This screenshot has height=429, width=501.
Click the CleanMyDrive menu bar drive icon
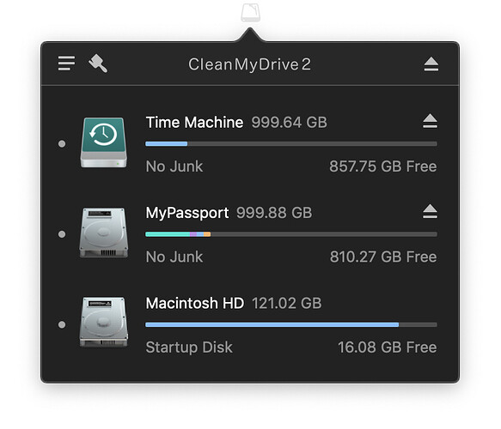pos(251,12)
